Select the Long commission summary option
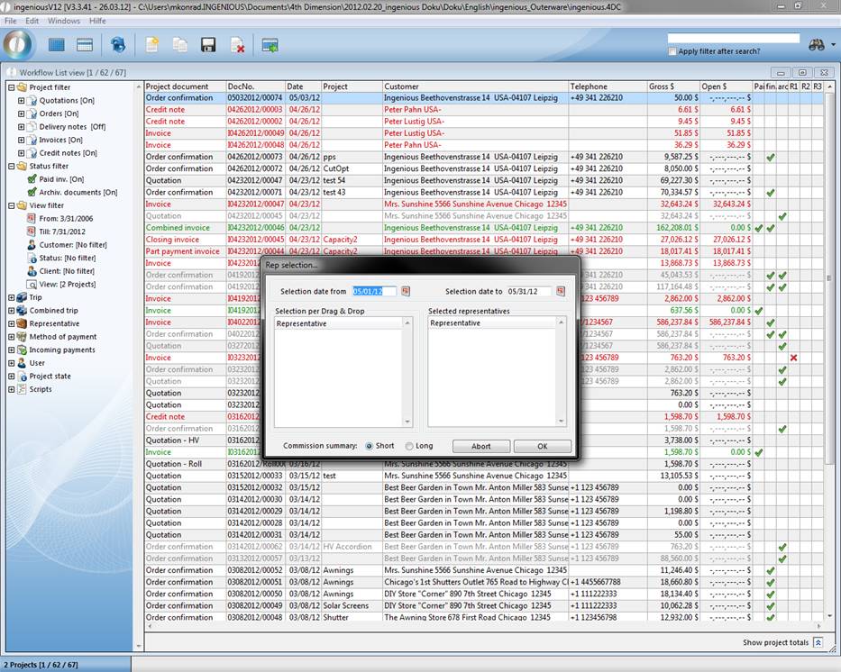Image resolution: width=841 pixels, height=672 pixels. [x=410, y=446]
